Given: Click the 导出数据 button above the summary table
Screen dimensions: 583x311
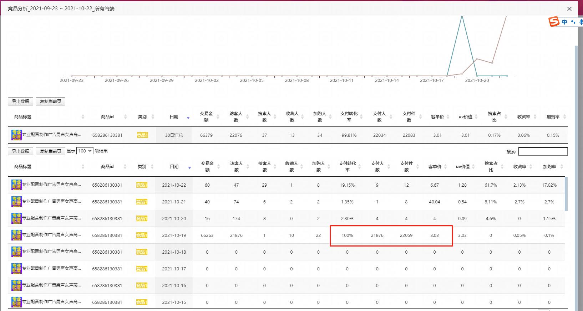Looking at the screenshot, I should tap(20, 102).
